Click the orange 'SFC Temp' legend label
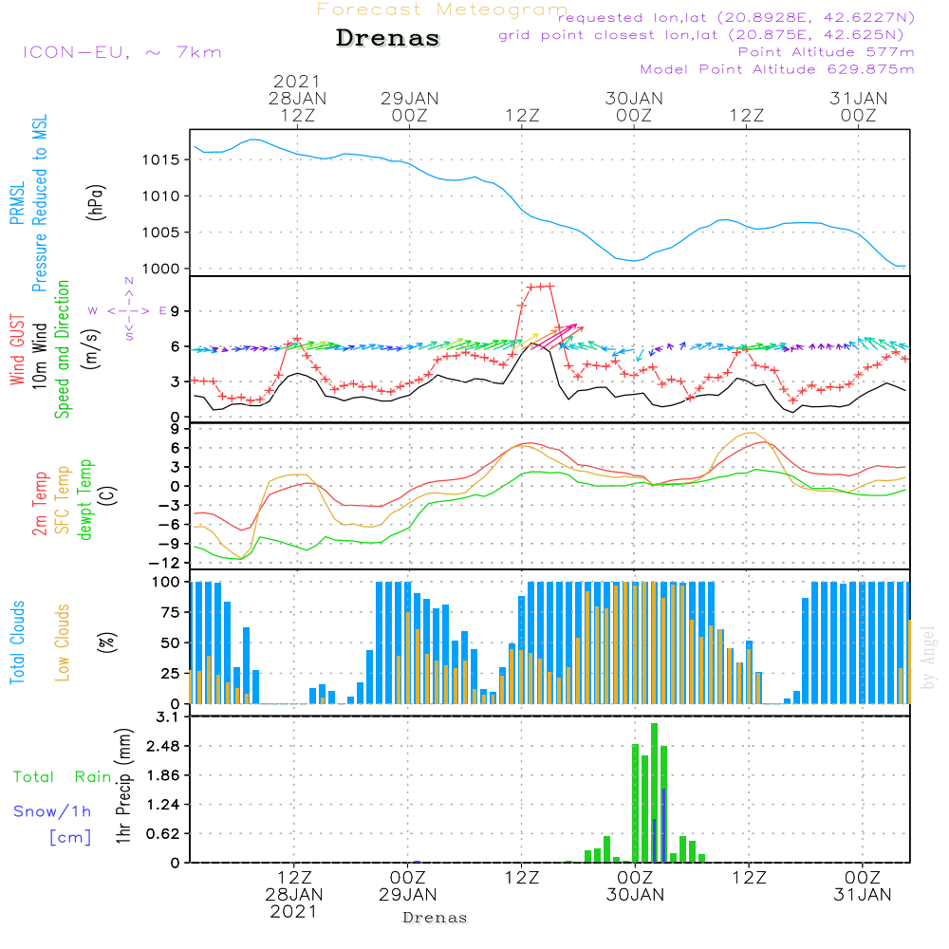The width and height of the screenshot is (949, 949). 62,500
